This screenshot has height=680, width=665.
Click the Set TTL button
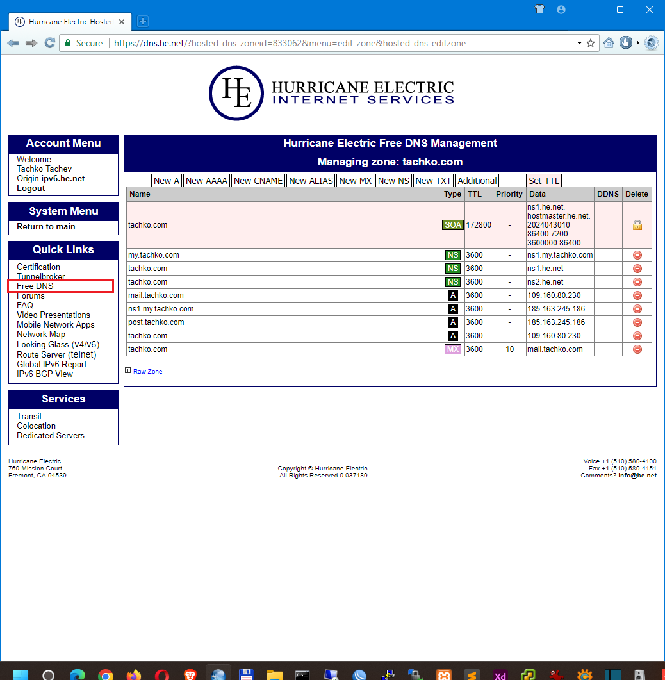pyautogui.click(x=544, y=180)
